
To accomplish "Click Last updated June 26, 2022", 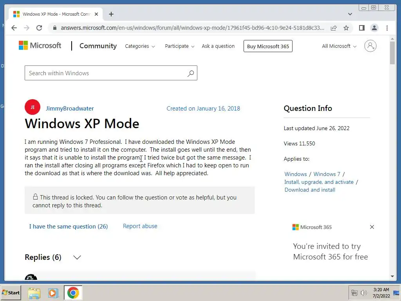I will [x=316, y=128].
